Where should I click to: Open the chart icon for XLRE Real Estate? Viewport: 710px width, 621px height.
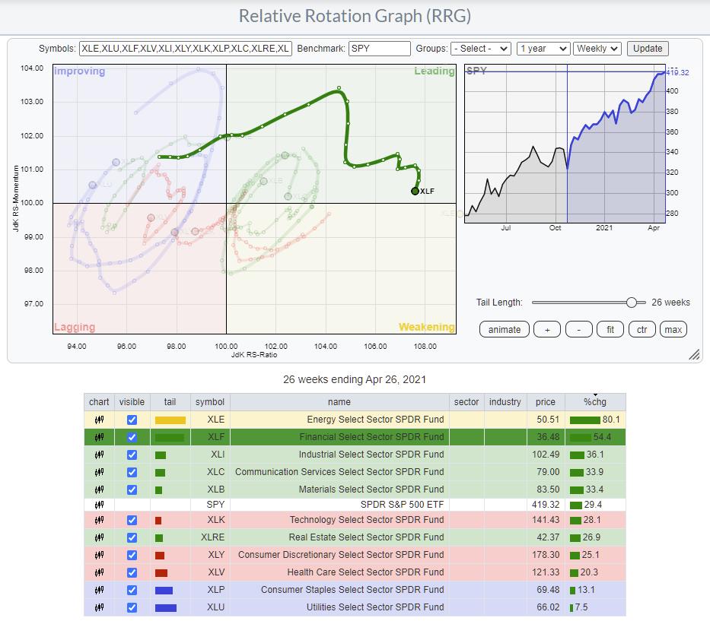click(99, 537)
